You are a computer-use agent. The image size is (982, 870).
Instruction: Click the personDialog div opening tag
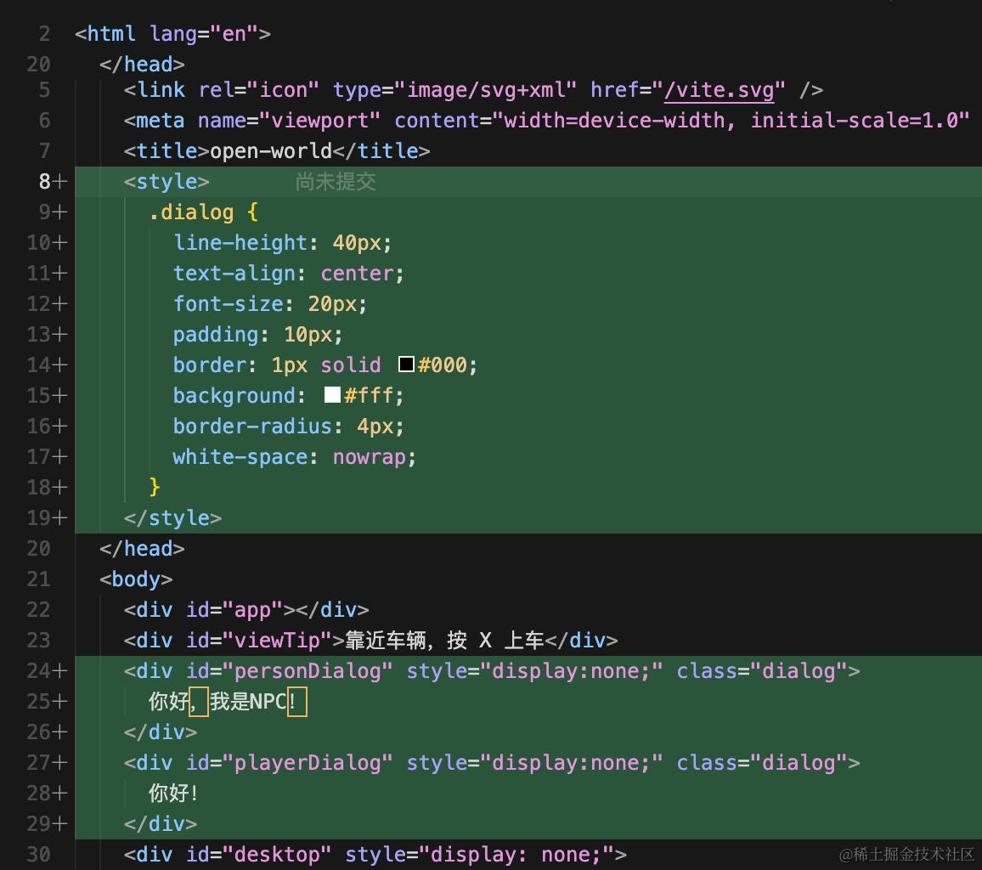coord(492,671)
